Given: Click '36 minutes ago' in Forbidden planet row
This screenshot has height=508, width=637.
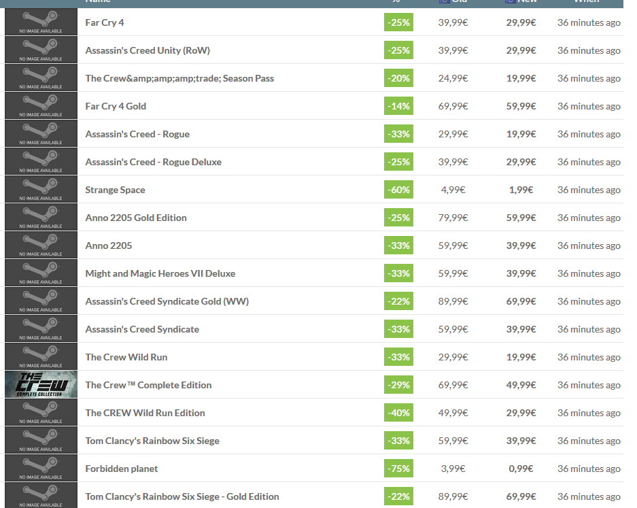Looking at the screenshot, I should 589,469.
